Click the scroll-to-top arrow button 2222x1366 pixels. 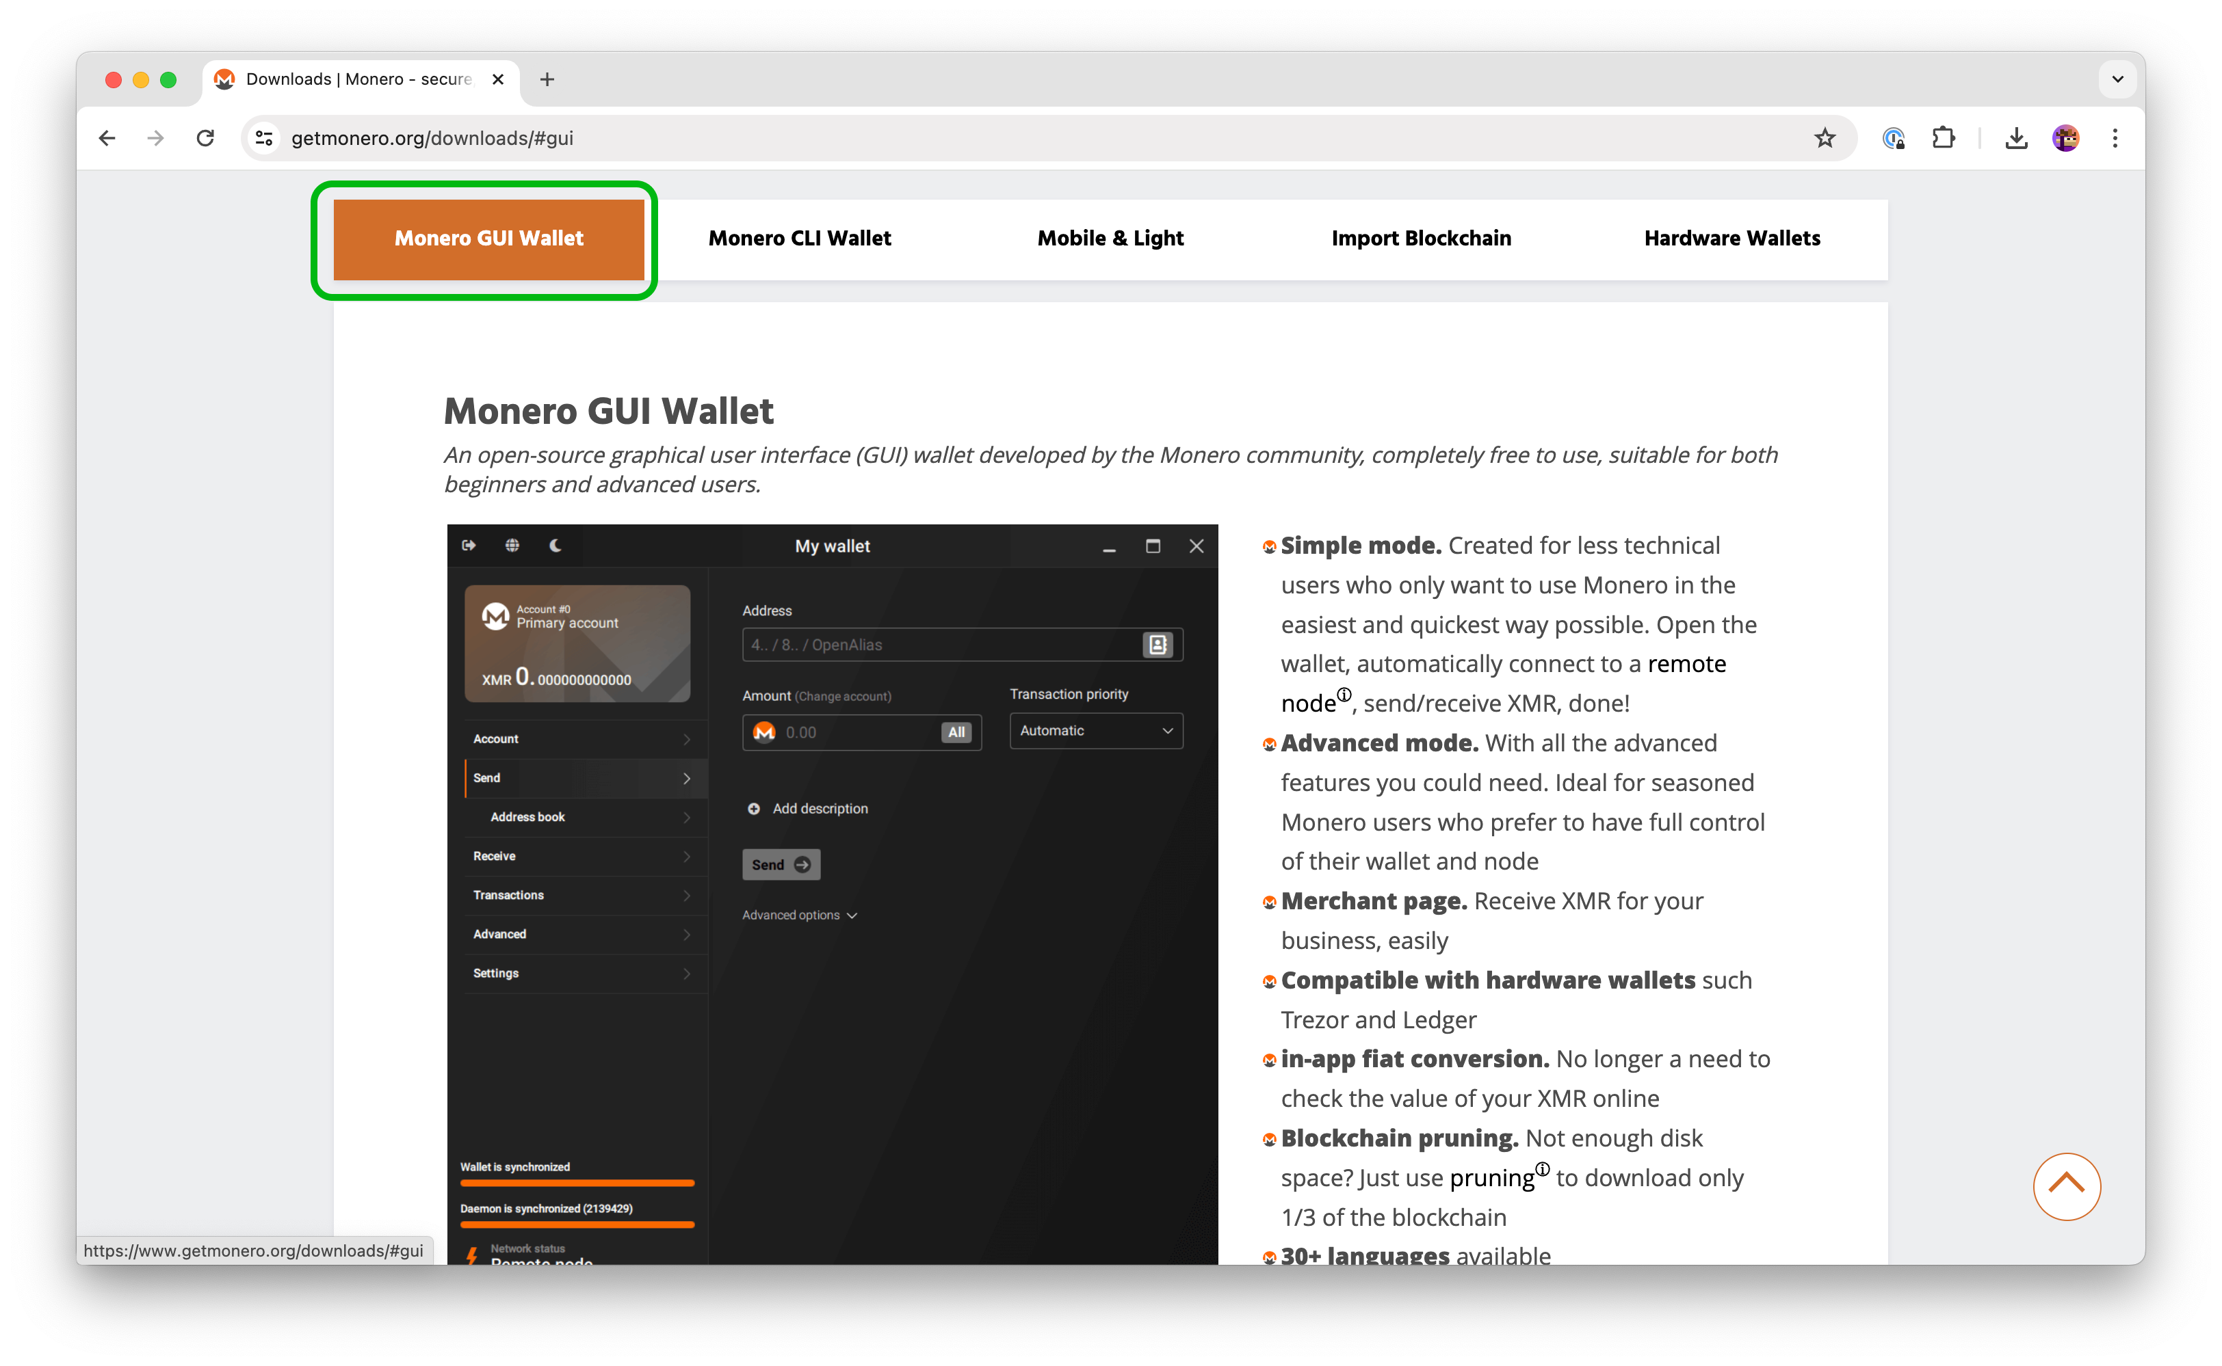pyautogui.click(x=2067, y=1186)
